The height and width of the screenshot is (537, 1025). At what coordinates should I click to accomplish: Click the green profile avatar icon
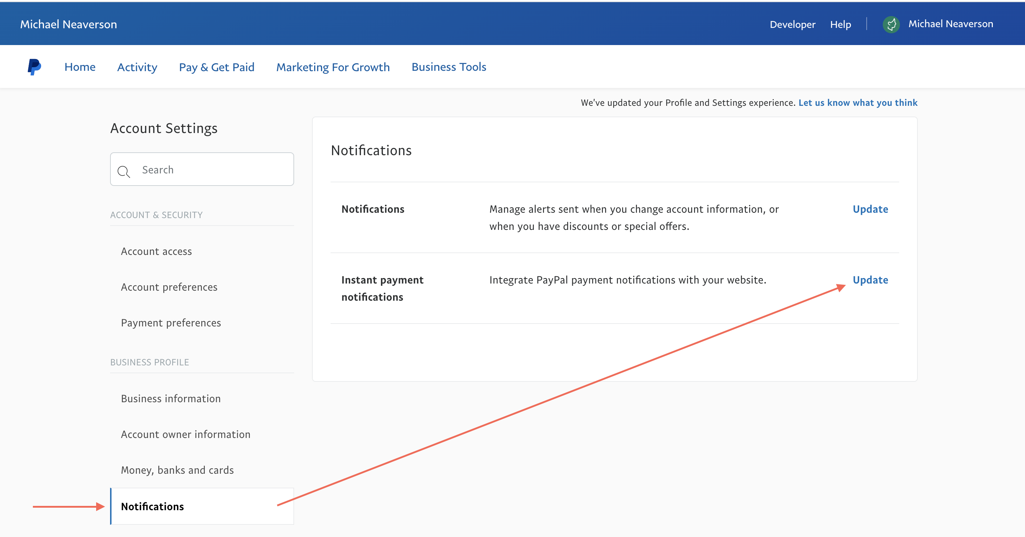pyautogui.click(x=891, y=24)
